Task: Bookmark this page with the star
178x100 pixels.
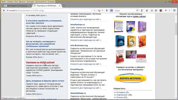Action: [x=152, y=11]
